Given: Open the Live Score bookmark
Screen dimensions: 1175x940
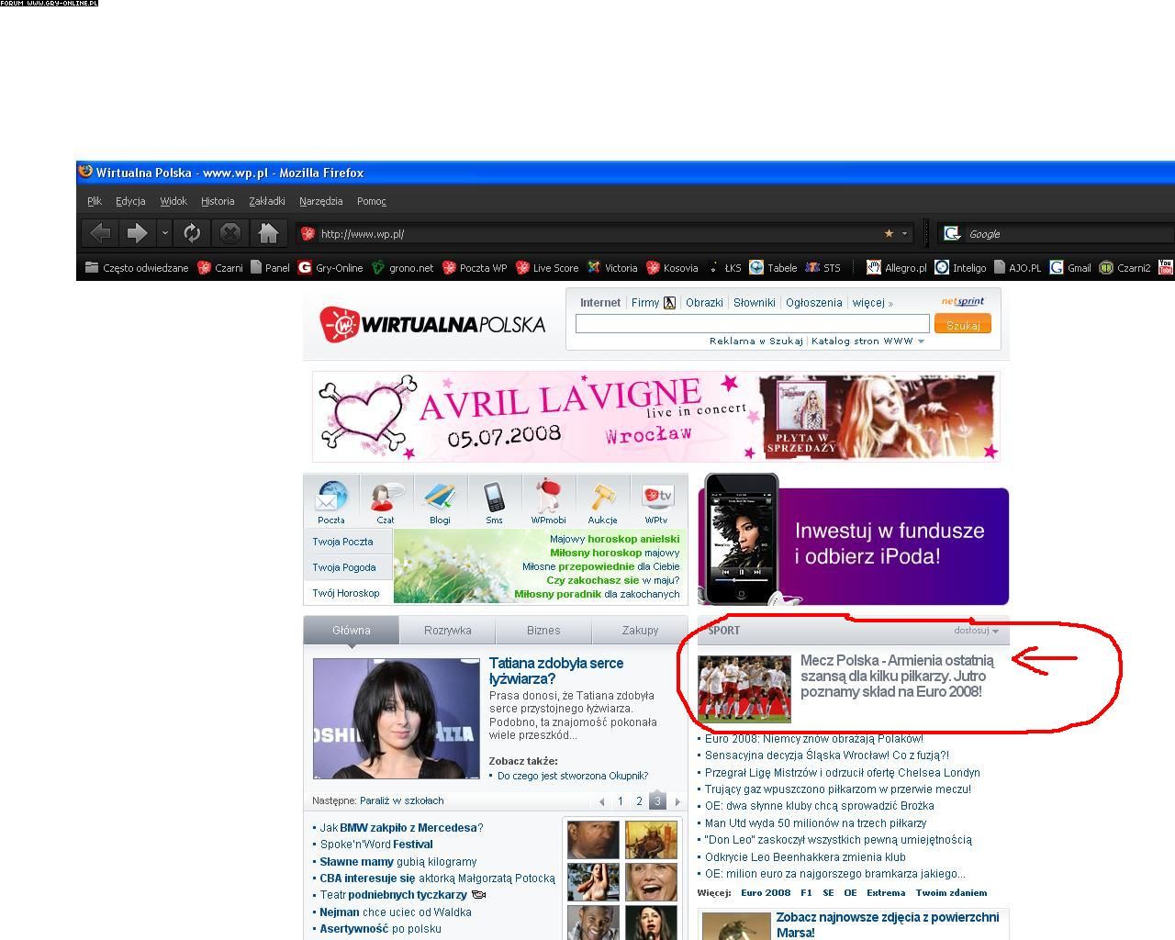Looking at the screenshot, I should 547,268.
